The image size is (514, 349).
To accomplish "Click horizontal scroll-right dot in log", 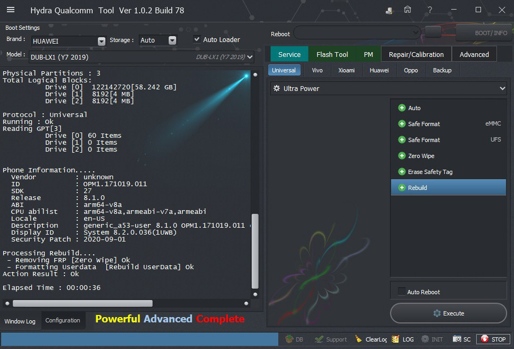I will [x=246, y=303].
